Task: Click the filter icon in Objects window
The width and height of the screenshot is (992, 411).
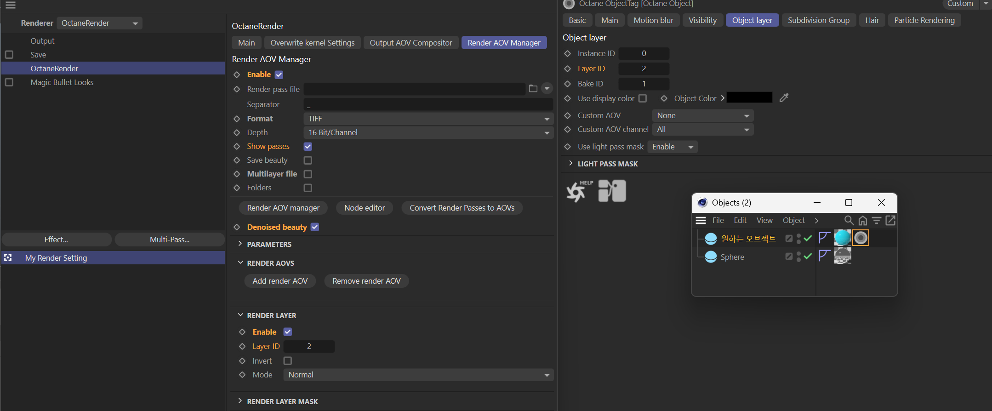Action: tap(877, 221)
